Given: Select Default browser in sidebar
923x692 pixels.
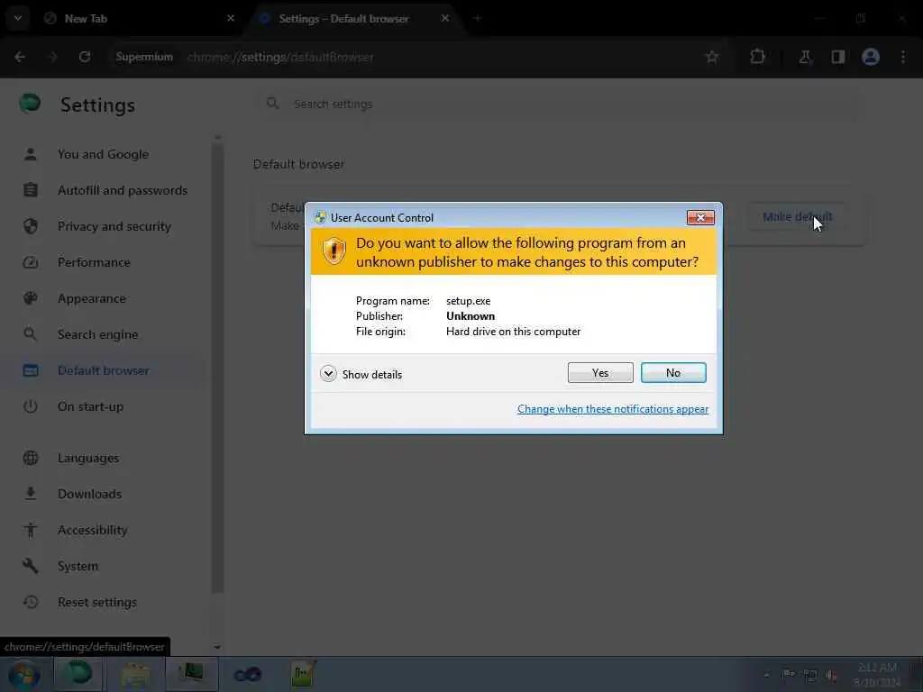Looking at the screenshot, I should click(103, 370).
